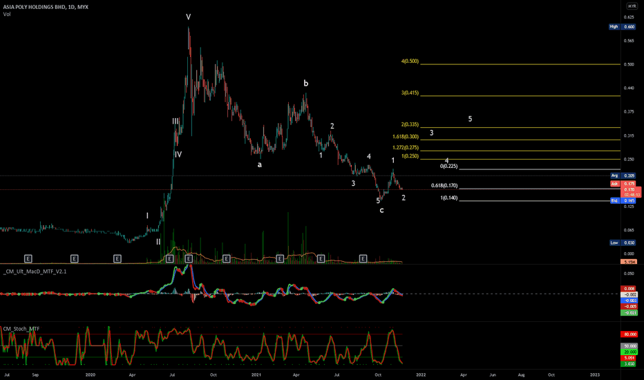Click 2020 on the time axis

[x=91, y=374]
